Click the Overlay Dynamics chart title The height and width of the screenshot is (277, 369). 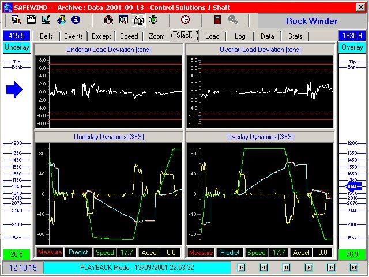coord(260,137)
